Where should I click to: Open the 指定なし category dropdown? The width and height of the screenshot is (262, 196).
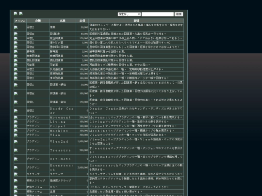(129, 14)
